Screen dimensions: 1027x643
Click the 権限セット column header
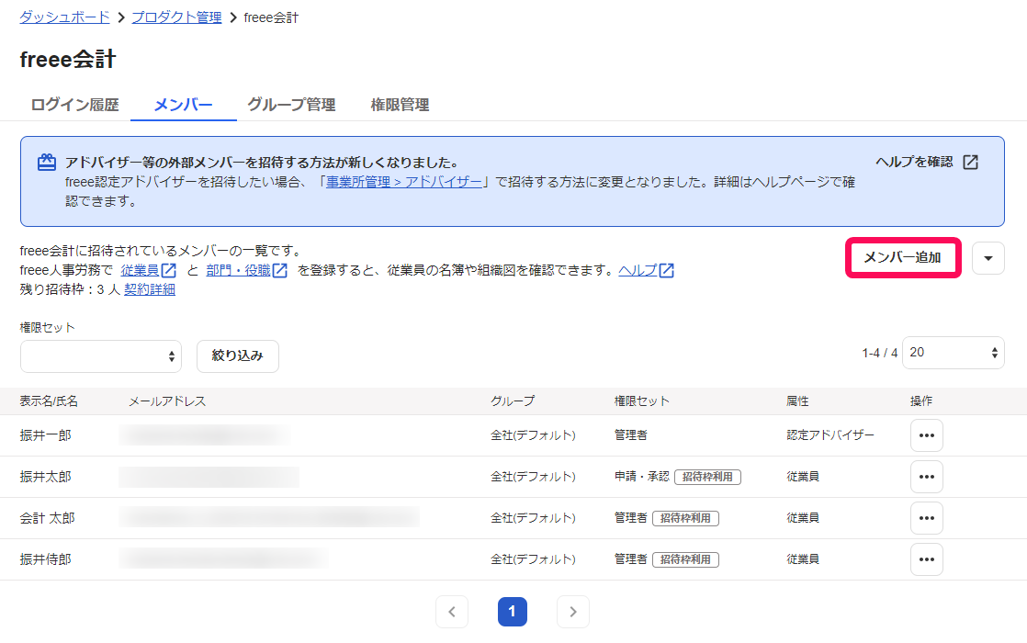tap(642, 400)
